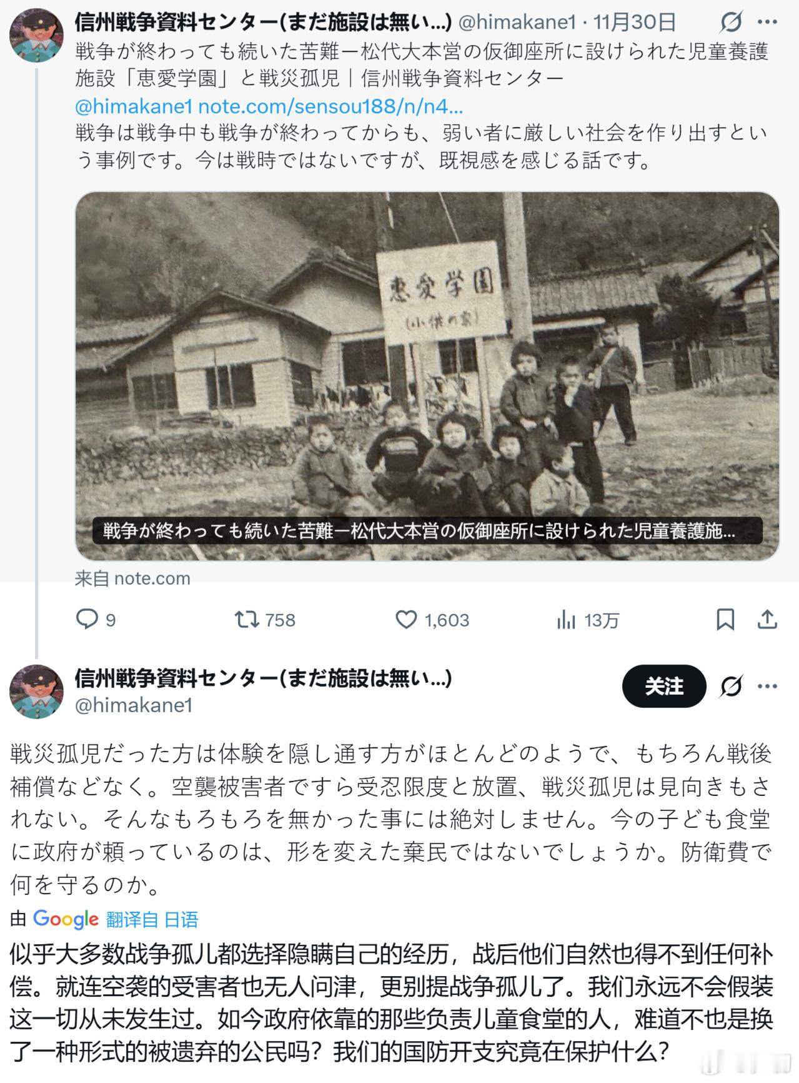The height and width of the screenshot is (1083, 799).
Task: Expand more options on the second tweet
Action: click(x=767, y=687)
